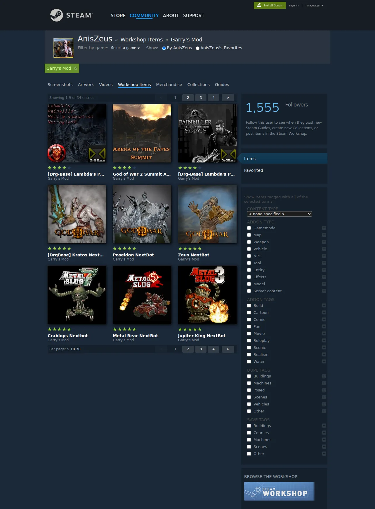
Task: Enable the Cartoon addon tag checkbox
Action: tap(249, 313)
